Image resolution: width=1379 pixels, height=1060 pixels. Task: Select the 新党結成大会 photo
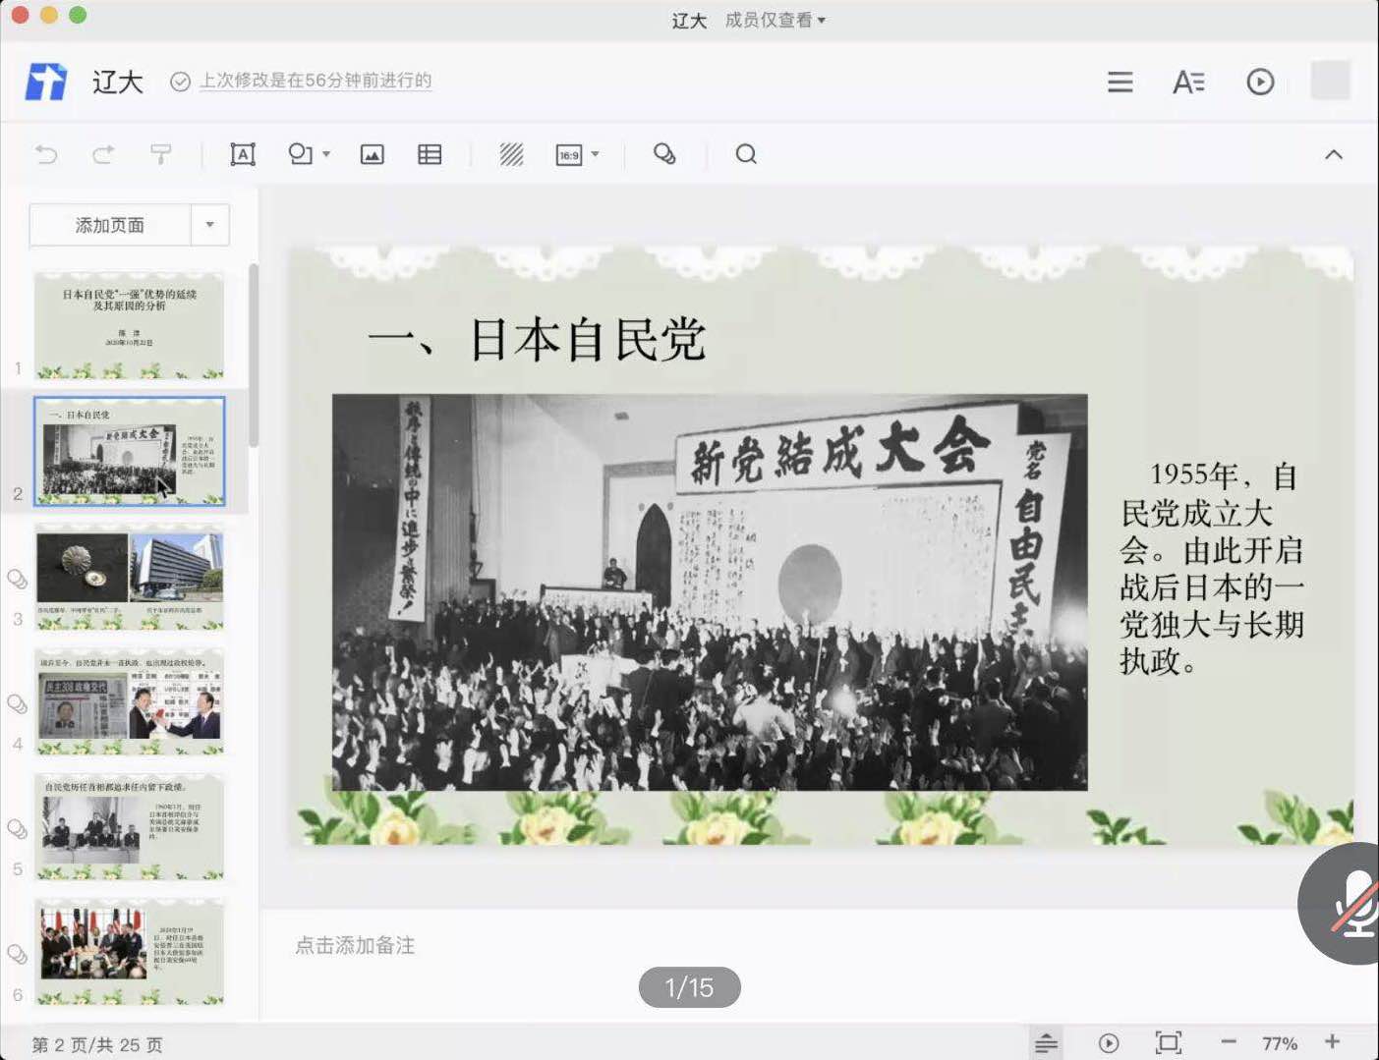(x=710, y=592)
